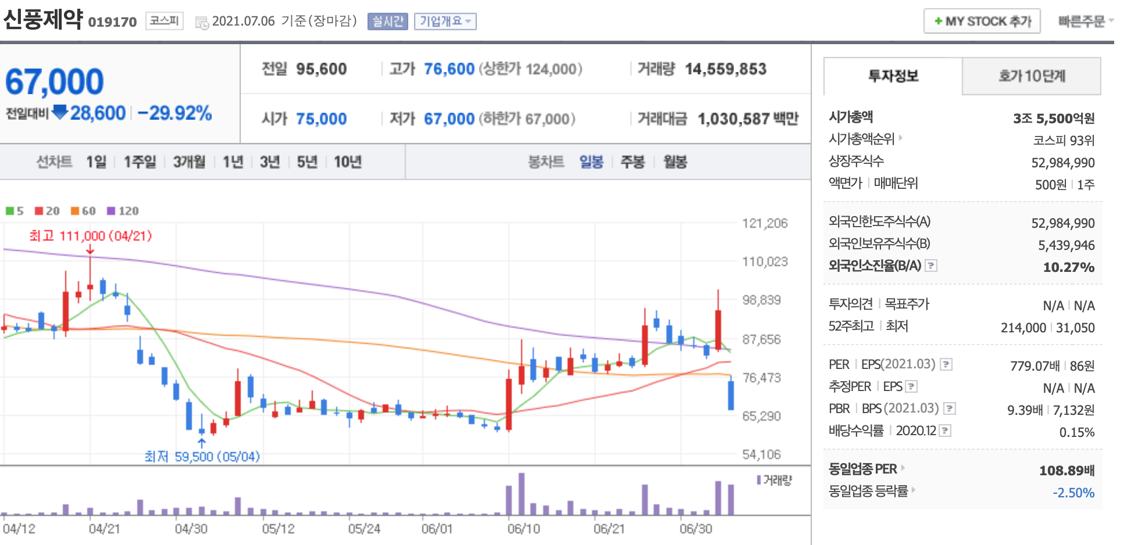The image size is (1127, 545).
Task: Click the 고가 value 76,600
Action: pos(449,69)
